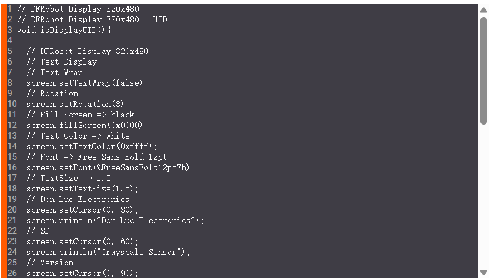Click the scrollbar up arrow
This screenshot has height=279, width=491.
pos(483,8)
